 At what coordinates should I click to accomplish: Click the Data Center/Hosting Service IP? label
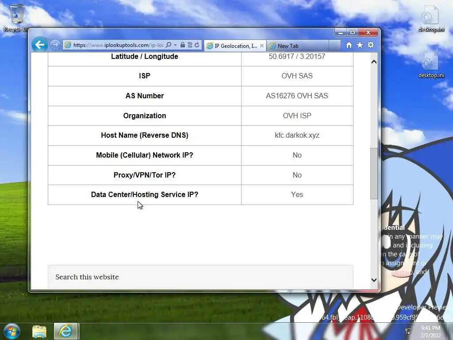click(145, 195)
